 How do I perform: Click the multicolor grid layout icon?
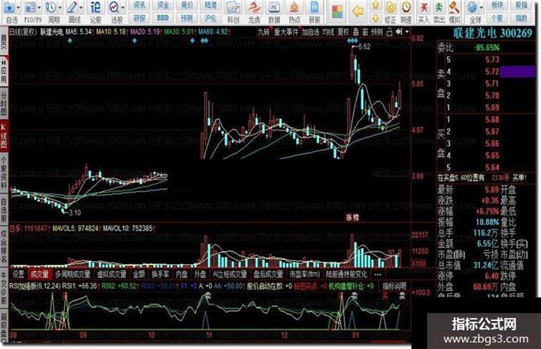(337, 12)
